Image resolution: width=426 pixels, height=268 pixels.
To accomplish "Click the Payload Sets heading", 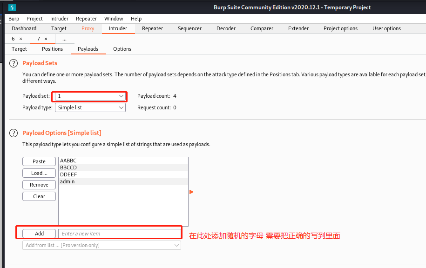I will (40, 63).
